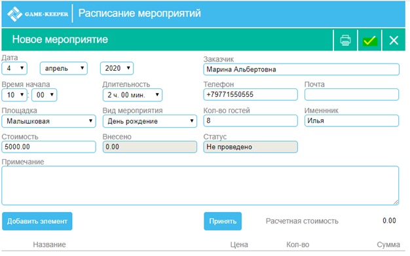The height and width of the screenshot is (256, 410).
Task: Open the Вид мероприятия dropdown
Action: coord(150,121)
